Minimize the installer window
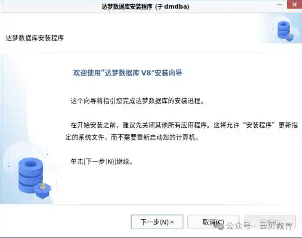The width and height of the screenshot is (302, 238). click(279, 5)
